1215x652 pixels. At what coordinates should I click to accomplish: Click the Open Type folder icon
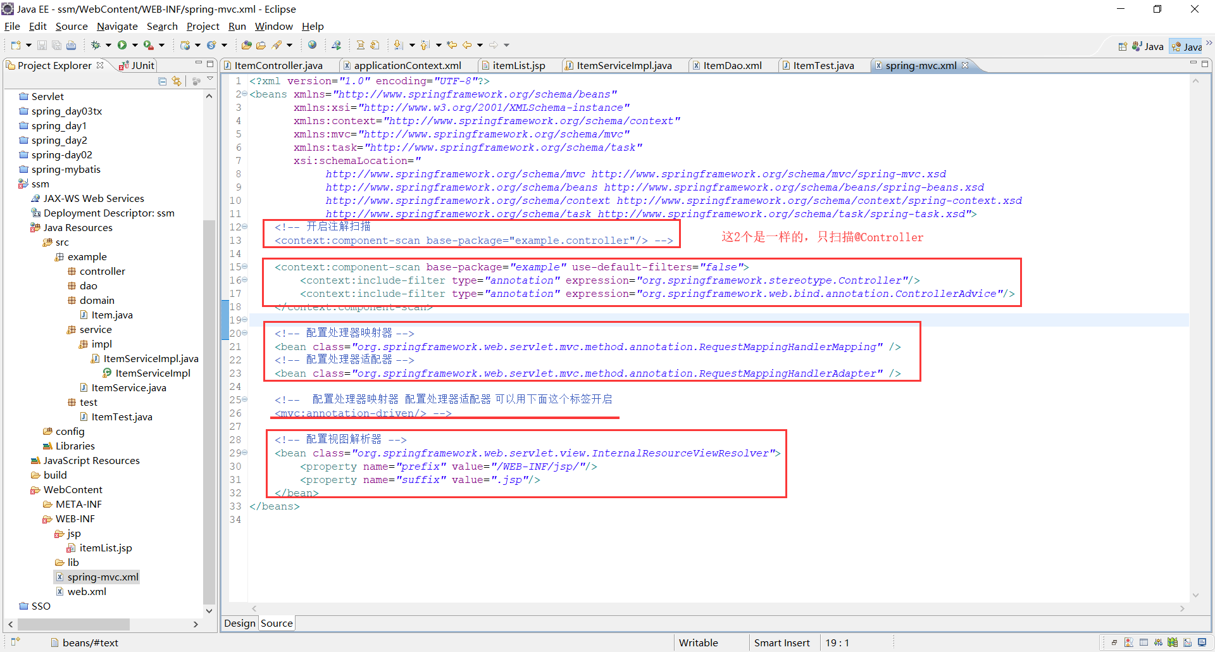247,45
